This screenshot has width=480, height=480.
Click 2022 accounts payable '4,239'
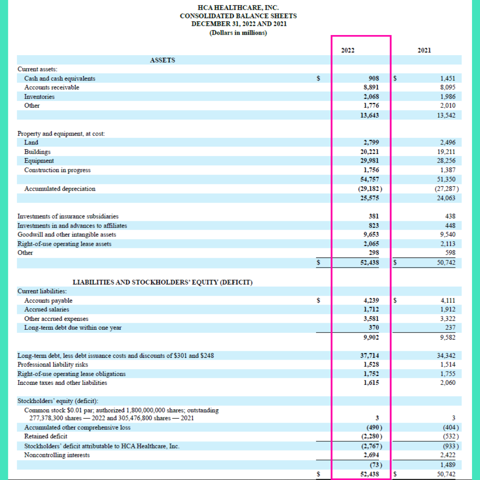point(371,300)
